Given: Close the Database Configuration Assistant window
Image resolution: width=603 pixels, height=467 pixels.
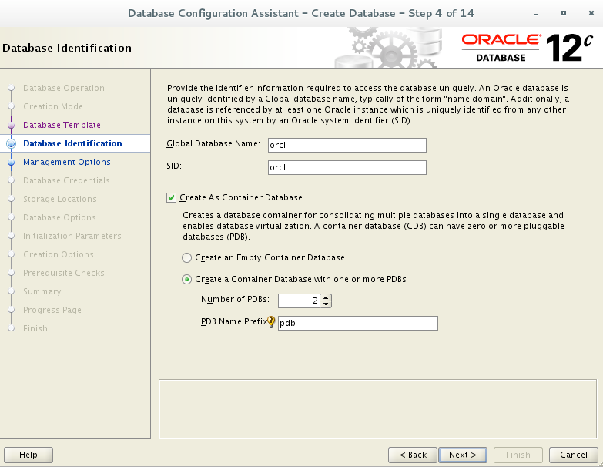Looking at the screenshot, I should coord(591,13).
